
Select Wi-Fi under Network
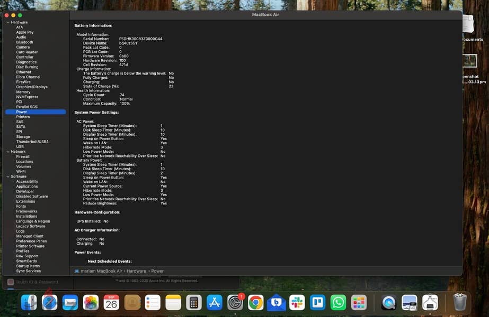(21, 172)
